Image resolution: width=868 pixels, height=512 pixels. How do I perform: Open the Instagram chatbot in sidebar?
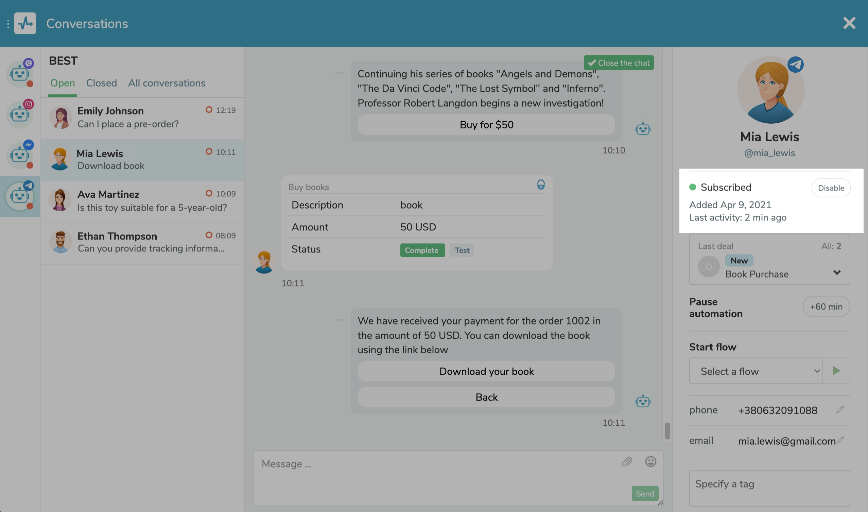coord(20,114)
